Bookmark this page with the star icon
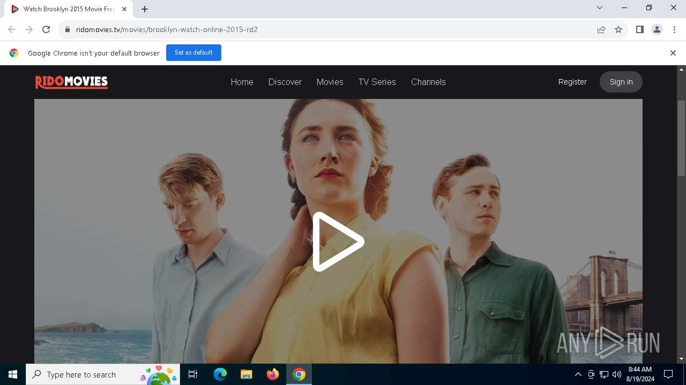The width and height of the screenshot is (686, 385). click(618, 29)
